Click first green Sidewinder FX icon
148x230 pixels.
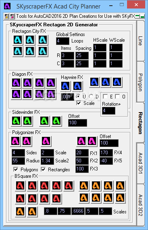pos(16,121)
